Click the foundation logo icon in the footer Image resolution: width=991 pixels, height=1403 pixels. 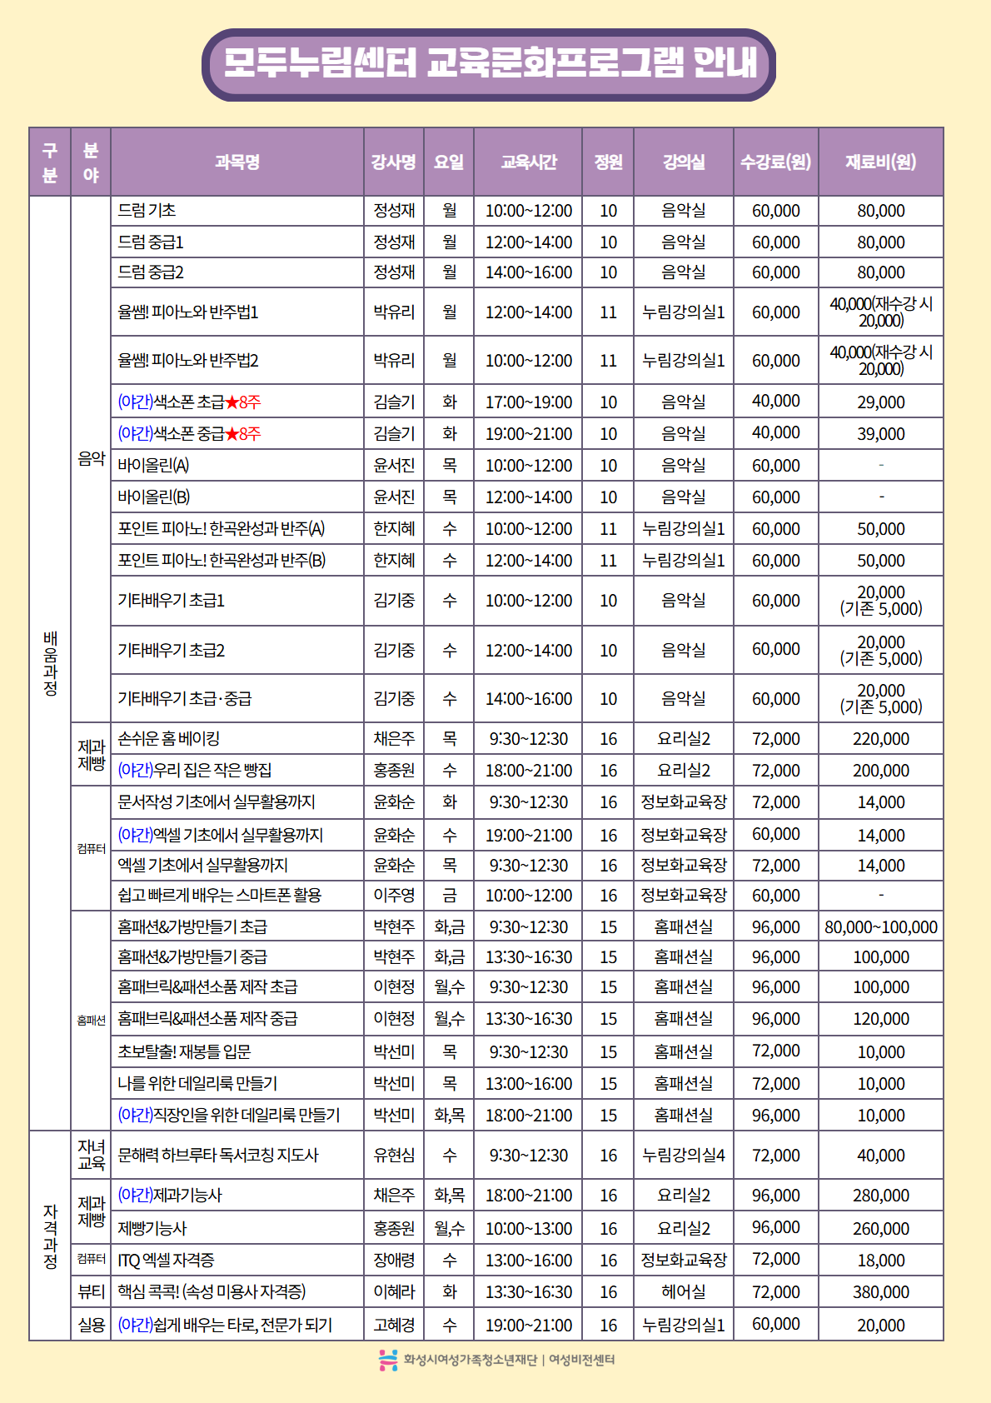387,1360
